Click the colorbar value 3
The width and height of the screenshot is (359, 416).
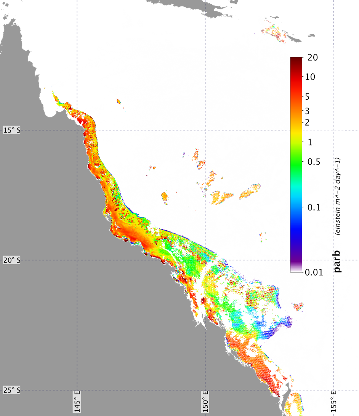[x=307, y=111]
